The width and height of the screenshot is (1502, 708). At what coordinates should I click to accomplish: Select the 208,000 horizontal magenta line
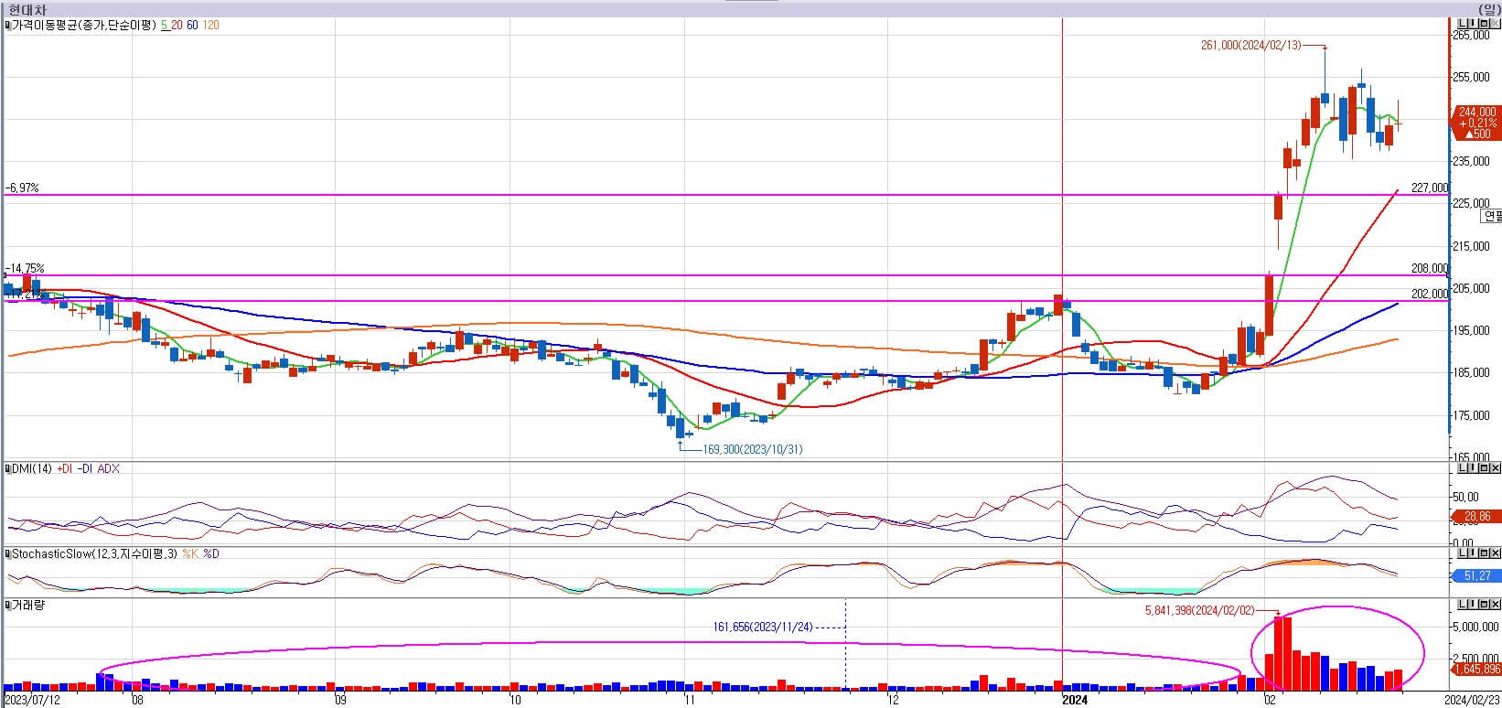[x=727, y=275]
